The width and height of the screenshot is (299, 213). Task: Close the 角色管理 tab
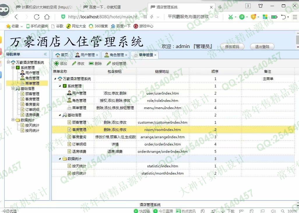click(x=126, y=55)
